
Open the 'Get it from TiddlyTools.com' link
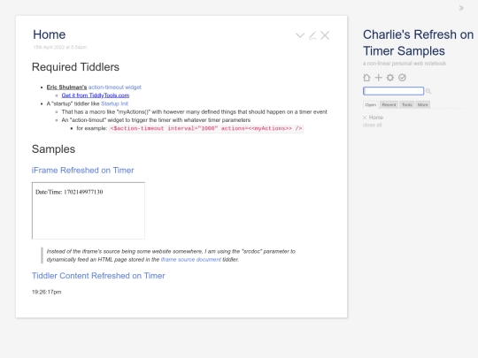96,95
